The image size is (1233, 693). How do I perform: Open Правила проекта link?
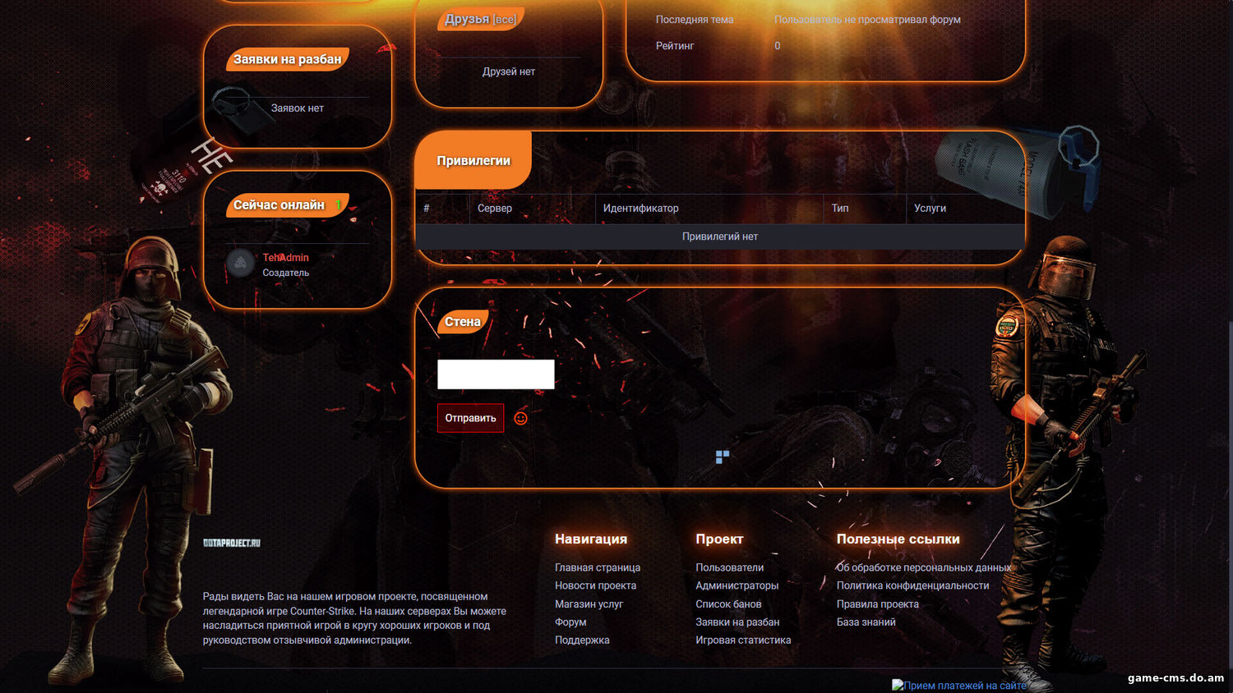pos(877,604)
